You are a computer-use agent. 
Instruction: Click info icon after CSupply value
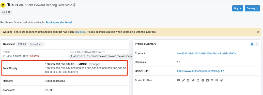click(80, 72)
